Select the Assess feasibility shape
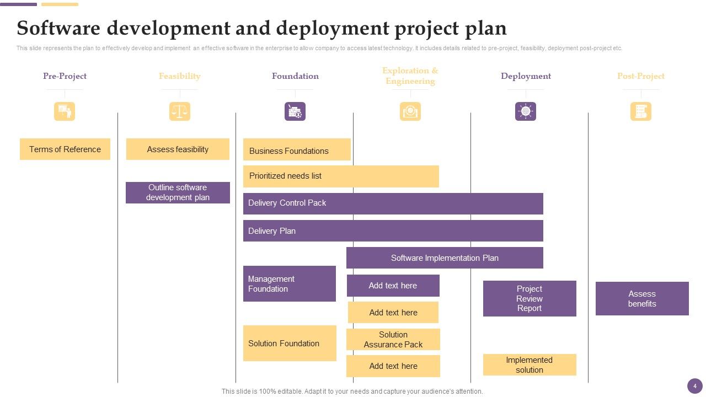 [178, 149]
